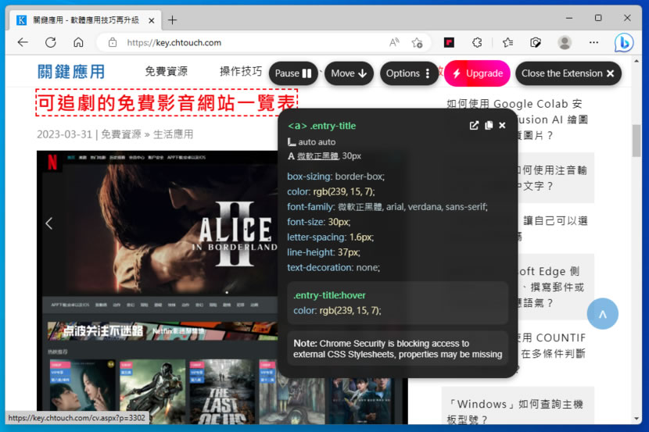Add this page to favorites star icon
Viewport: 649px width, 432px height.
coord(417,42)
